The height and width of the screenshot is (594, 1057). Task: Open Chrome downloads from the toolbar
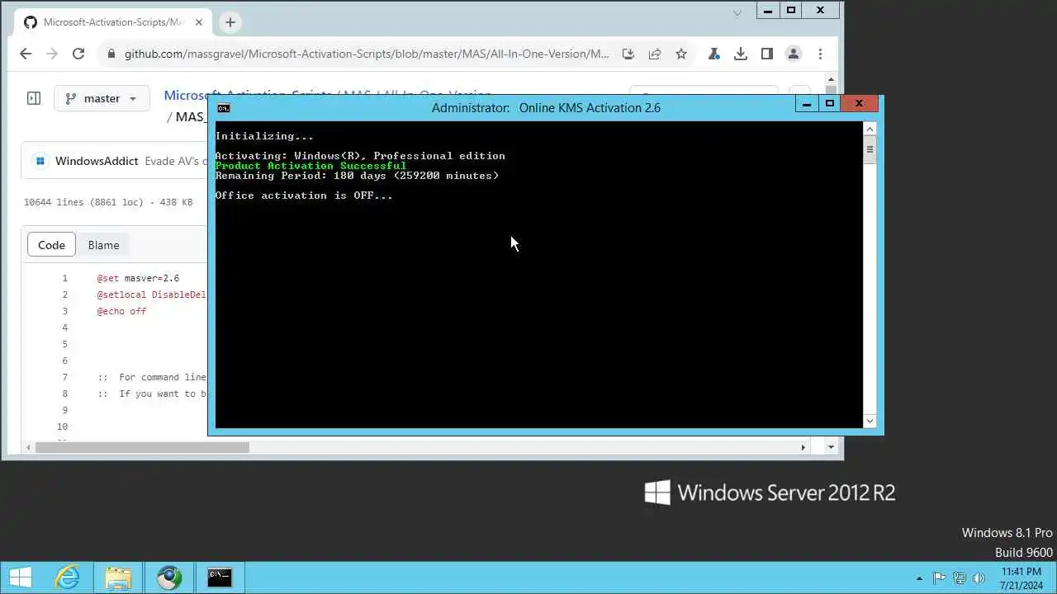point(741,54)
